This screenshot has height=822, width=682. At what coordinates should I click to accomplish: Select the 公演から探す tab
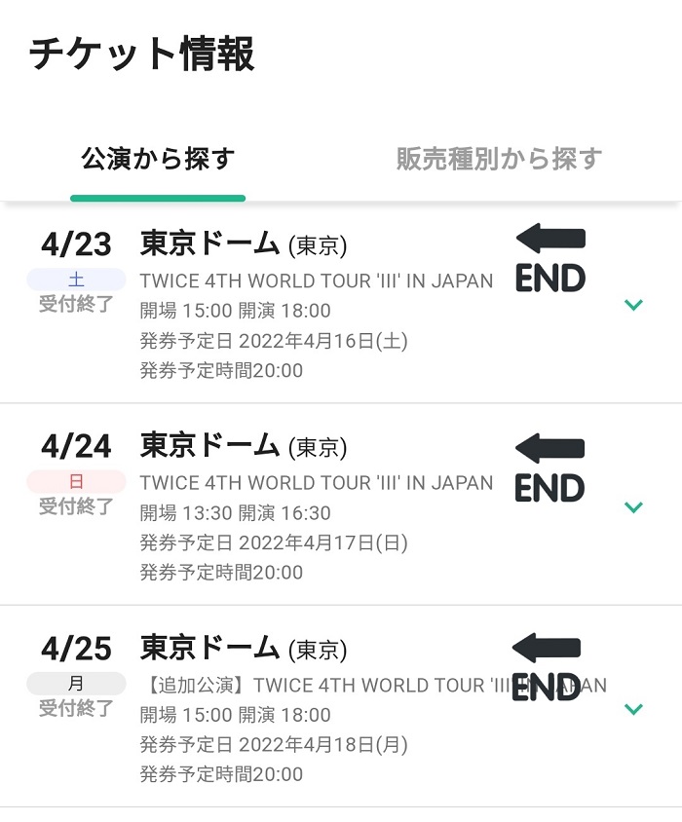(x=158, y=160)
